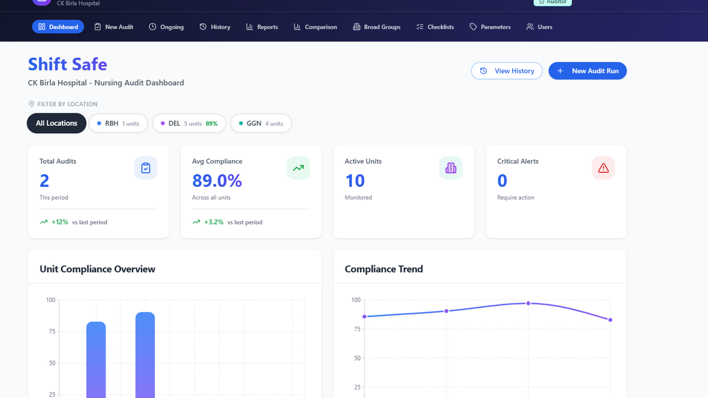The height and width of the screenshot is (398, 708).
Task: Open the Dashboard nav tab
Action: [x=58, y=27]
